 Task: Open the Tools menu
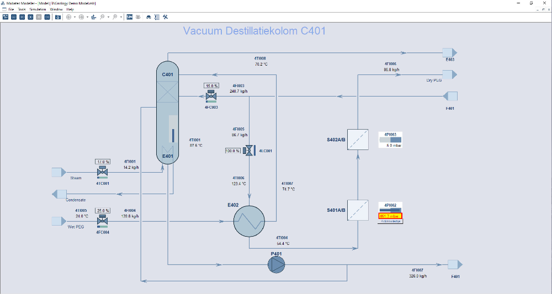[22, 9]
